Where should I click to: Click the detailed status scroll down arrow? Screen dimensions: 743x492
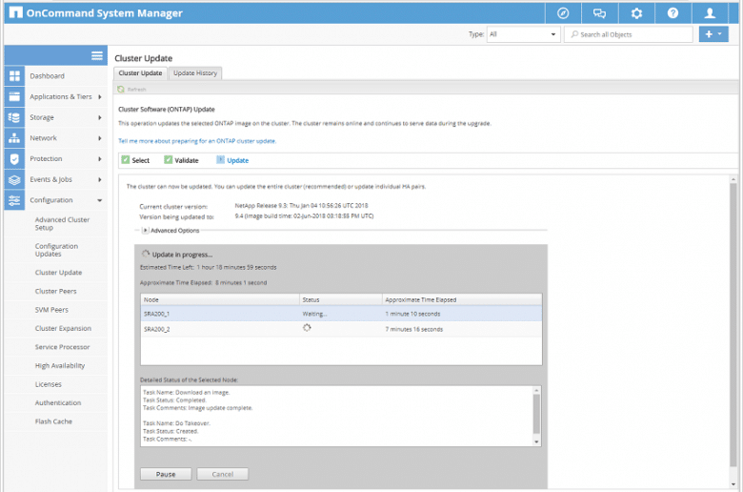tap(536, 441)
